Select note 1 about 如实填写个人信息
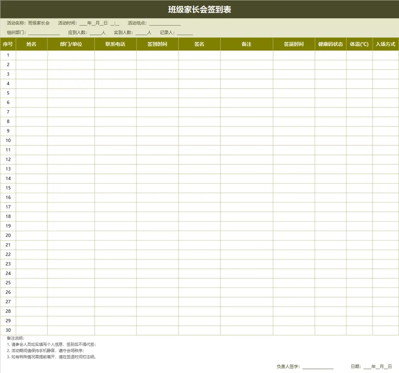This screenshot has height=373, width=399. pyautogui.click(x=51, y=345)
